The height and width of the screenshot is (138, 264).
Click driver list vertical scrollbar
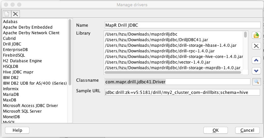tap(70, 52)
